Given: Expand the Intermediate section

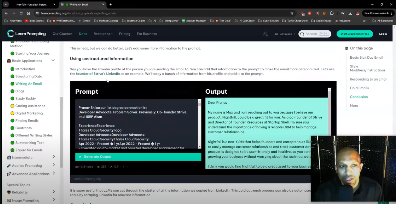Looking at the screenshot, I should coord(54,157).
